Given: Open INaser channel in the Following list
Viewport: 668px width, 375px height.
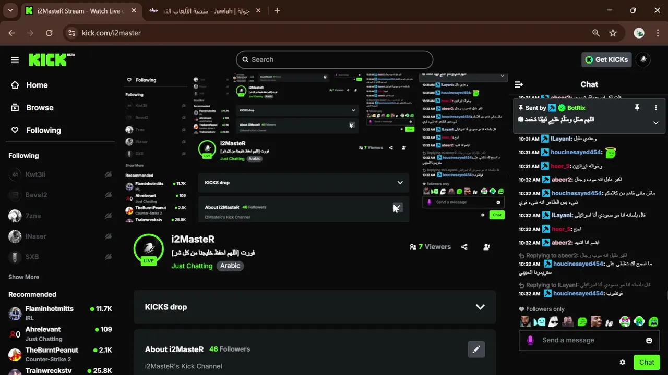Looking at the screenshot, I should click(x=60, y=236).
